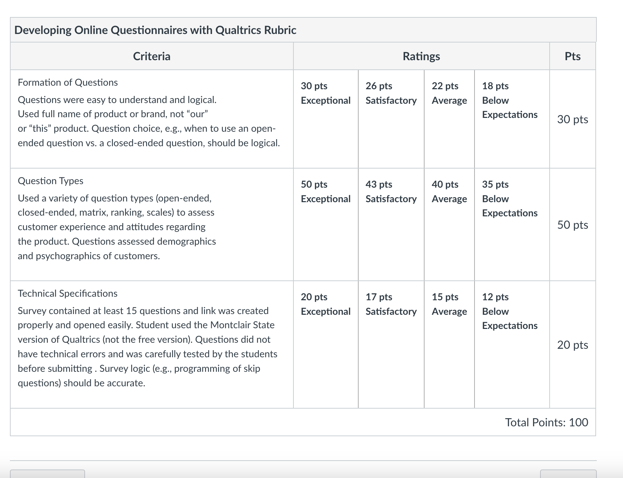
Task: Click the partially visible button at bottom left
Action: (47, 474)
